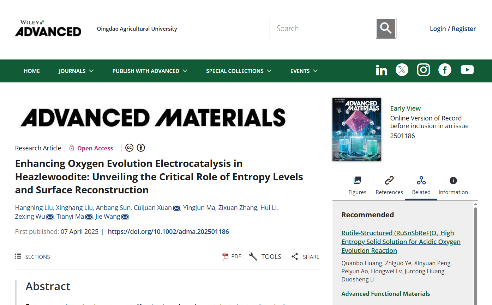Email author Cuijuan Xuan via envelope icon
492x305 pixels.
point(176,208)
